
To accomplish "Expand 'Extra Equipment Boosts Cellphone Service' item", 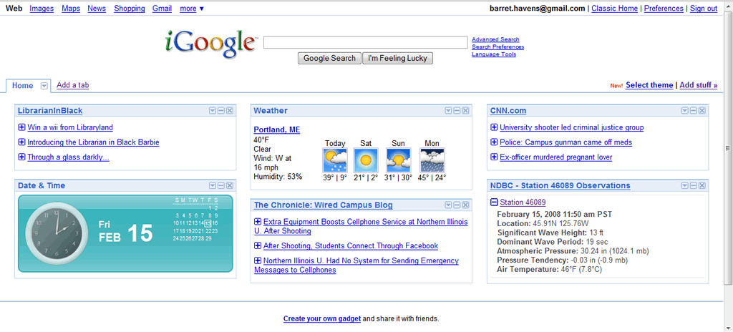I will tap(258, 222).
